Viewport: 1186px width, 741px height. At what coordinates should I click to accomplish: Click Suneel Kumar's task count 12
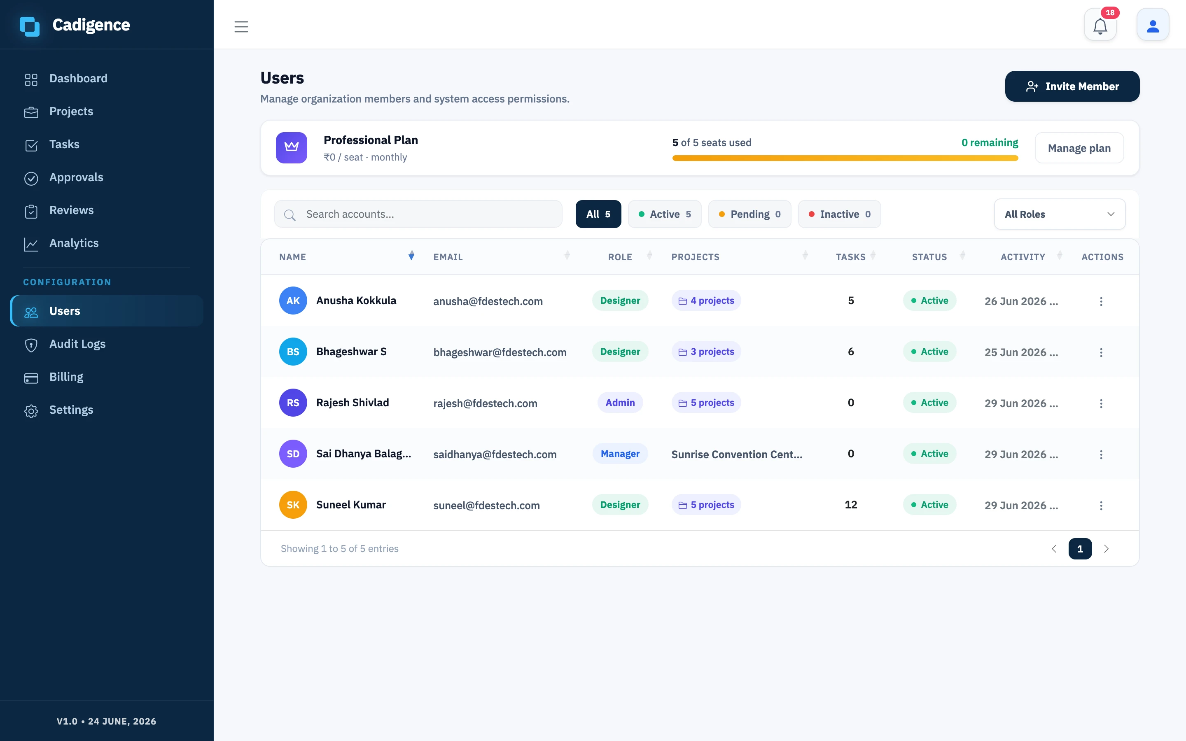click(x=851, y=504)
